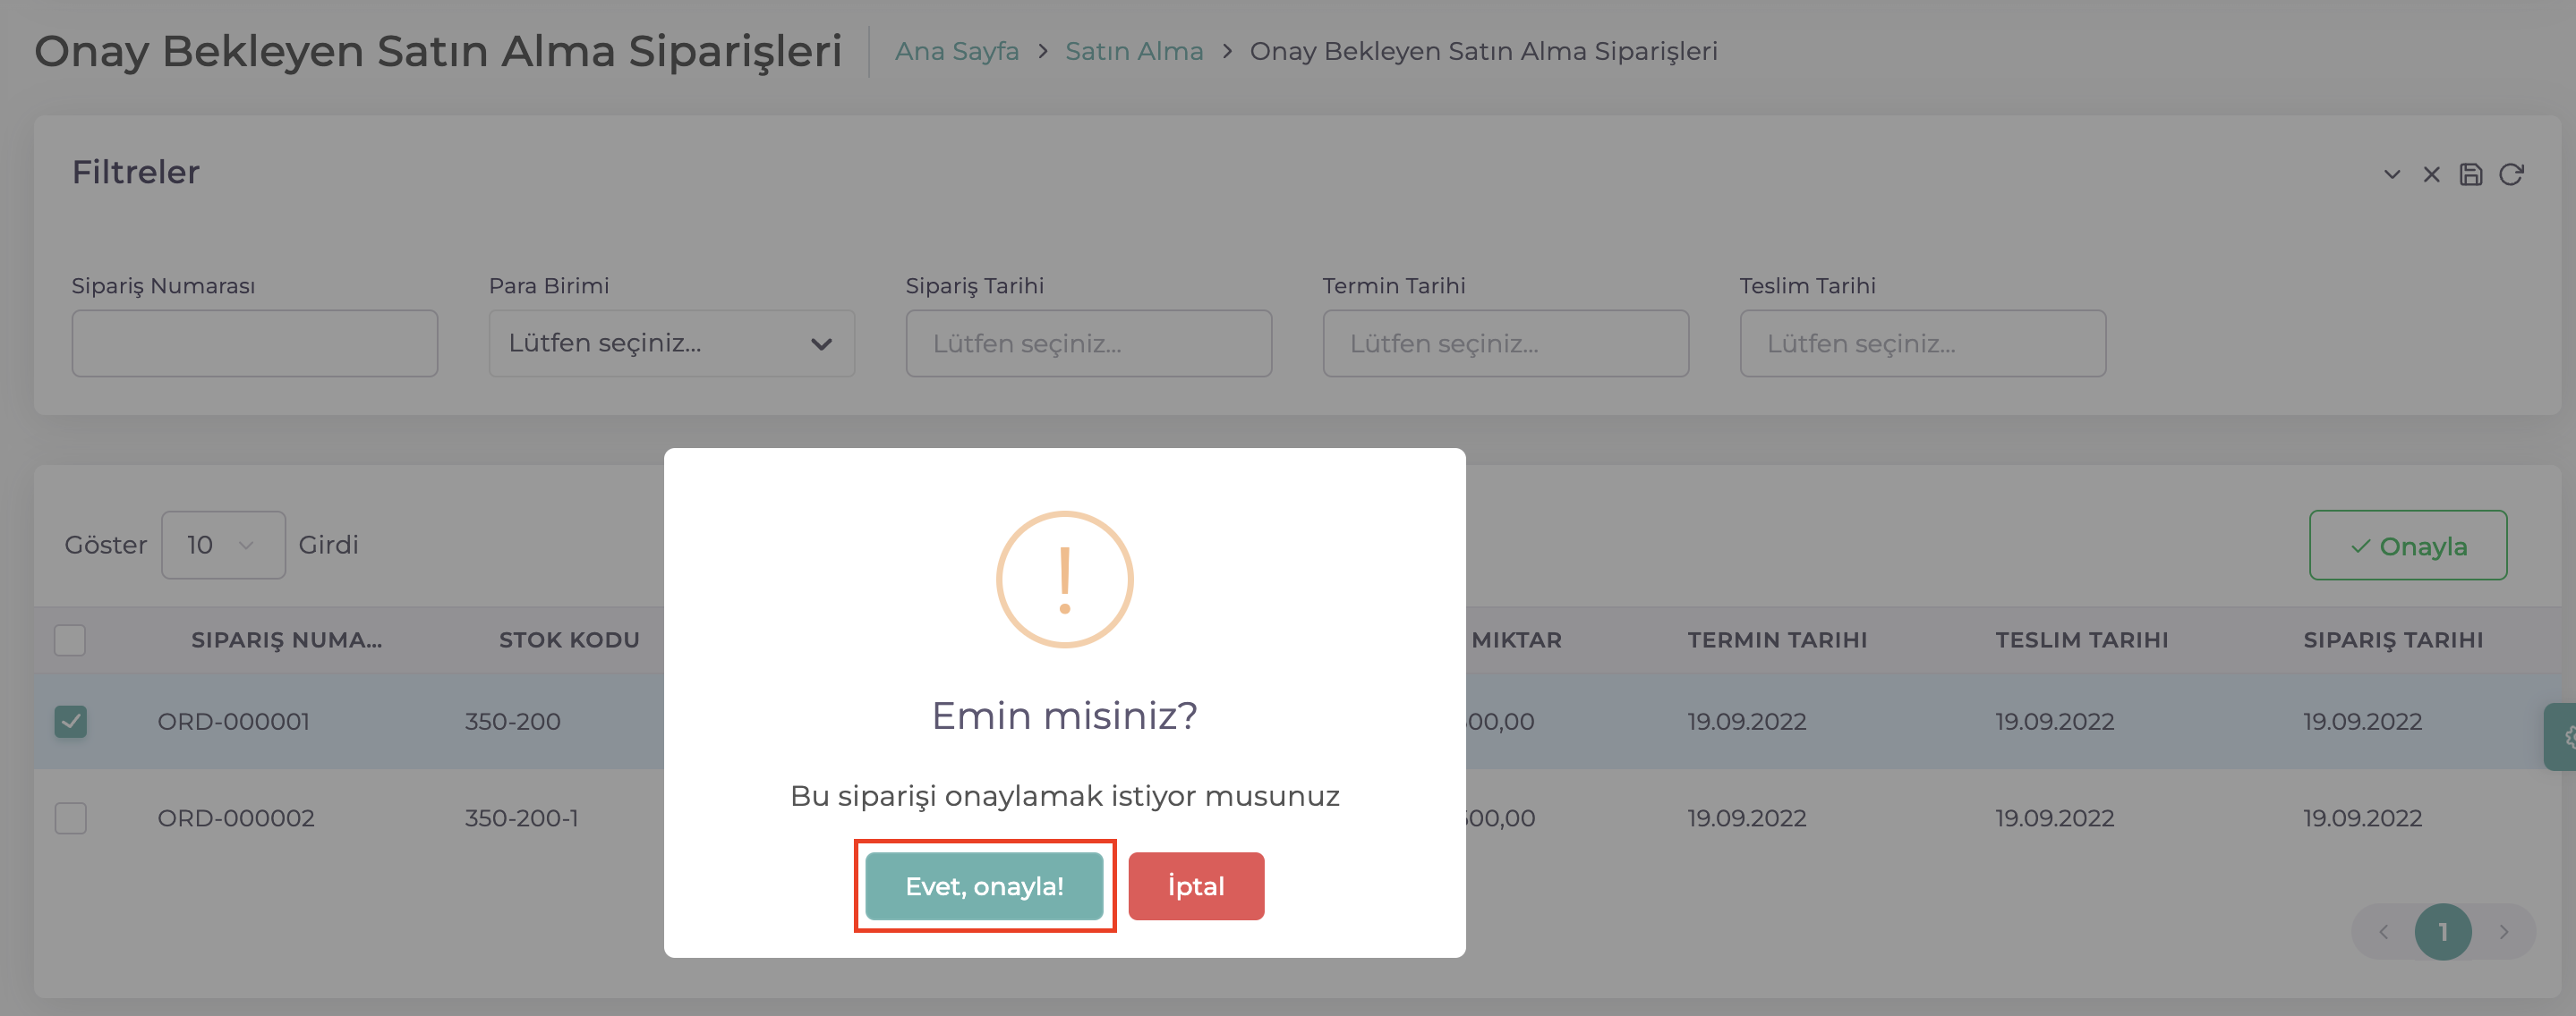Select page 1 in pagination
The height and width of the screenshot is (1016, 2576).
[2443, 932]
